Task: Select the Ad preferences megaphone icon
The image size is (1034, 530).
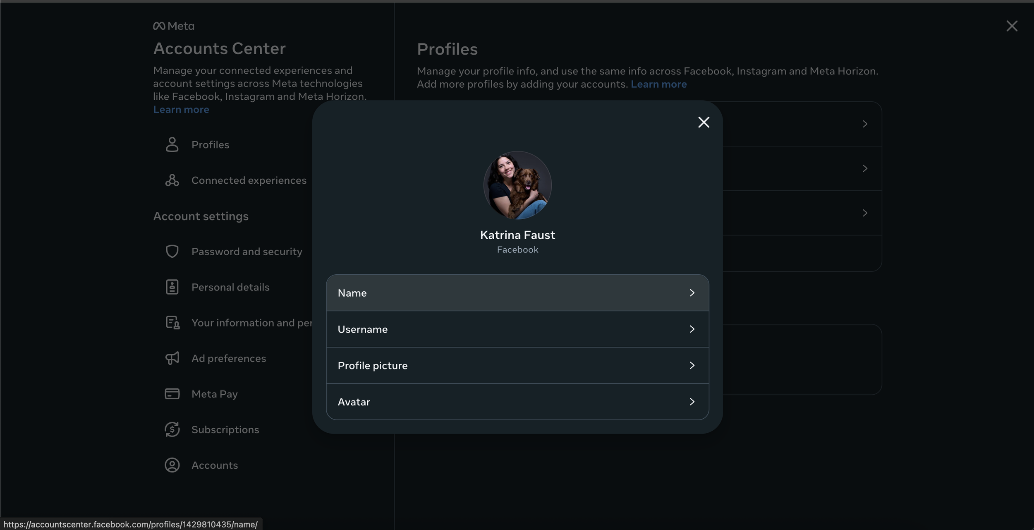Action: point(172,358)
